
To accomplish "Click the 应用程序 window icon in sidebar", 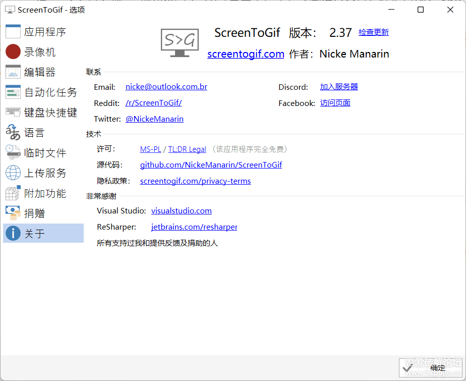I will click(13, 31).
